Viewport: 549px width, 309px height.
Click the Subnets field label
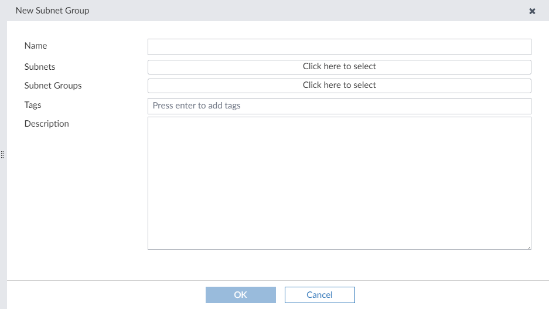point(40,67)
